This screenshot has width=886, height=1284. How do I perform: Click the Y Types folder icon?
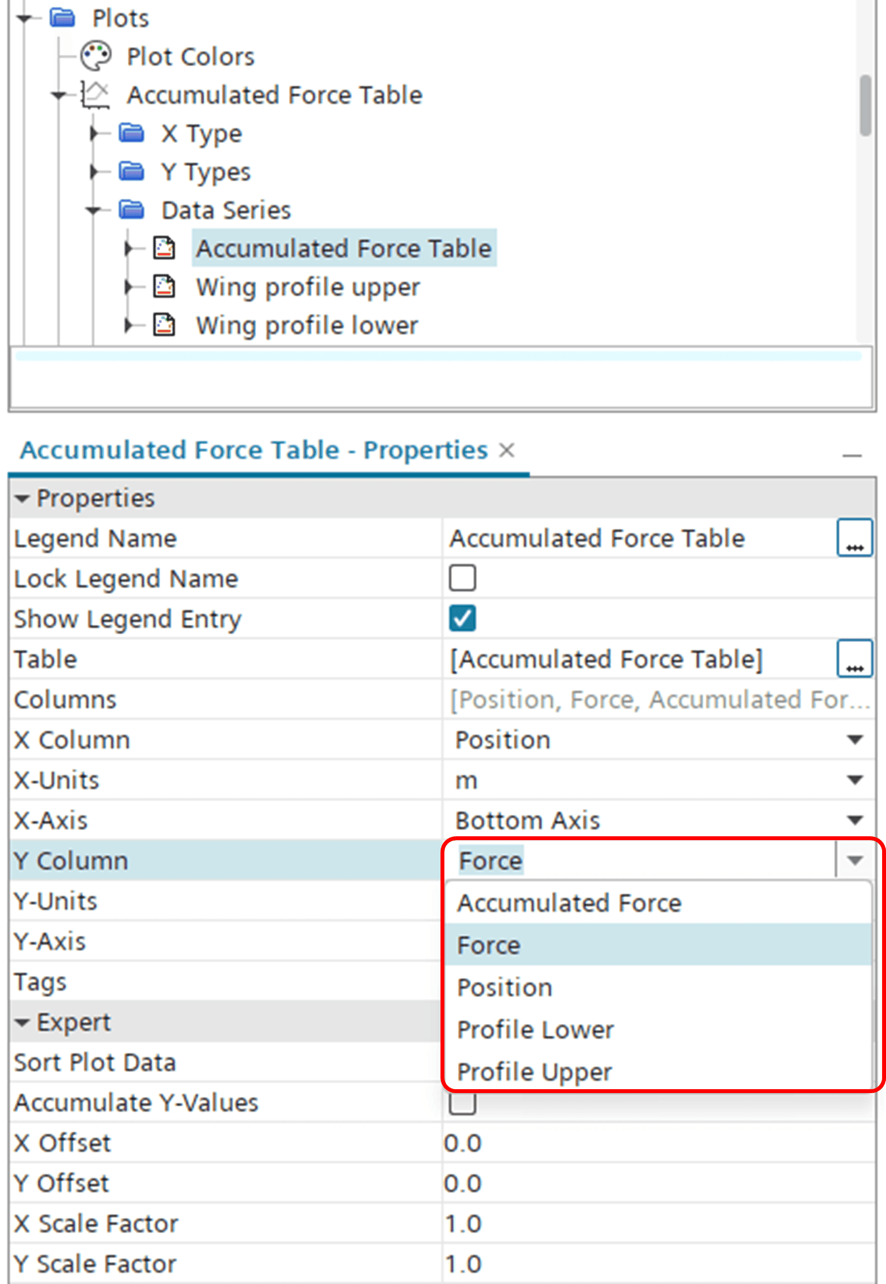[132, 171]
